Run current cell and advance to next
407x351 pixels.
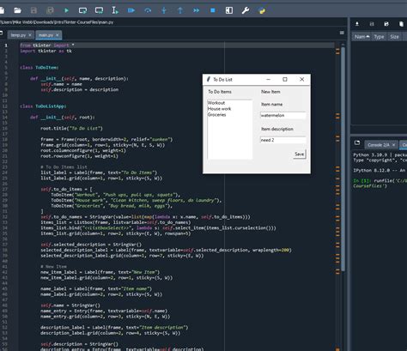99,10
